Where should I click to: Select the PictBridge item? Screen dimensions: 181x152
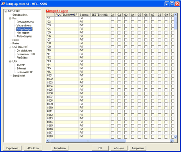[x=22, y=58]
